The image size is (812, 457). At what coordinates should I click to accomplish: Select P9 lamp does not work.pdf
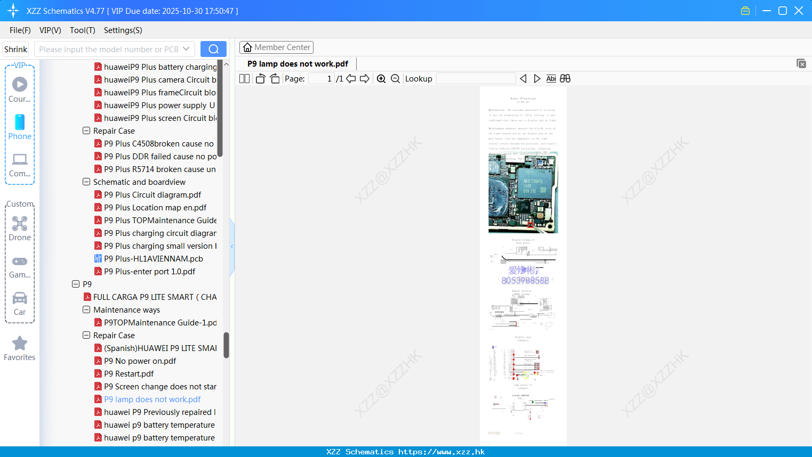point(152,399)
